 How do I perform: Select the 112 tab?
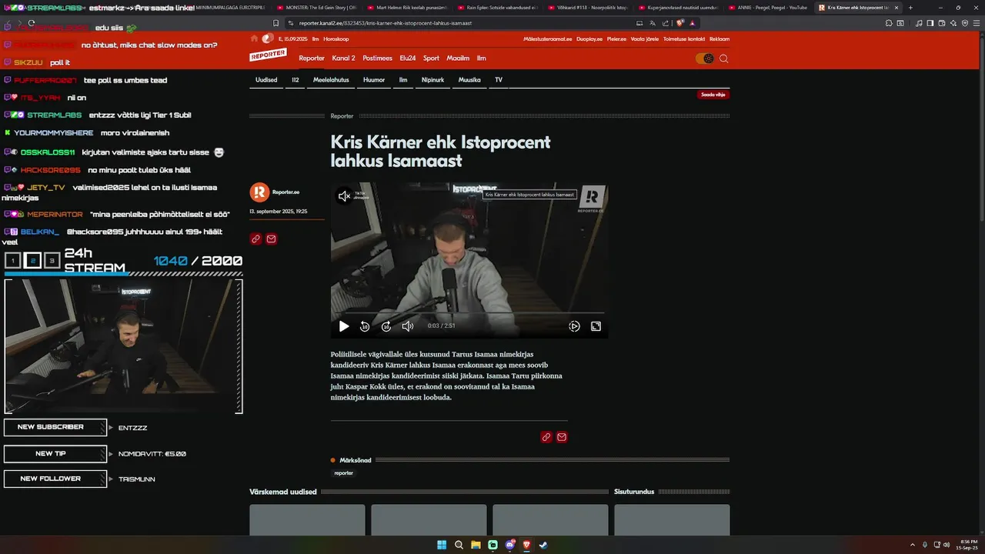tap(295, 80)
